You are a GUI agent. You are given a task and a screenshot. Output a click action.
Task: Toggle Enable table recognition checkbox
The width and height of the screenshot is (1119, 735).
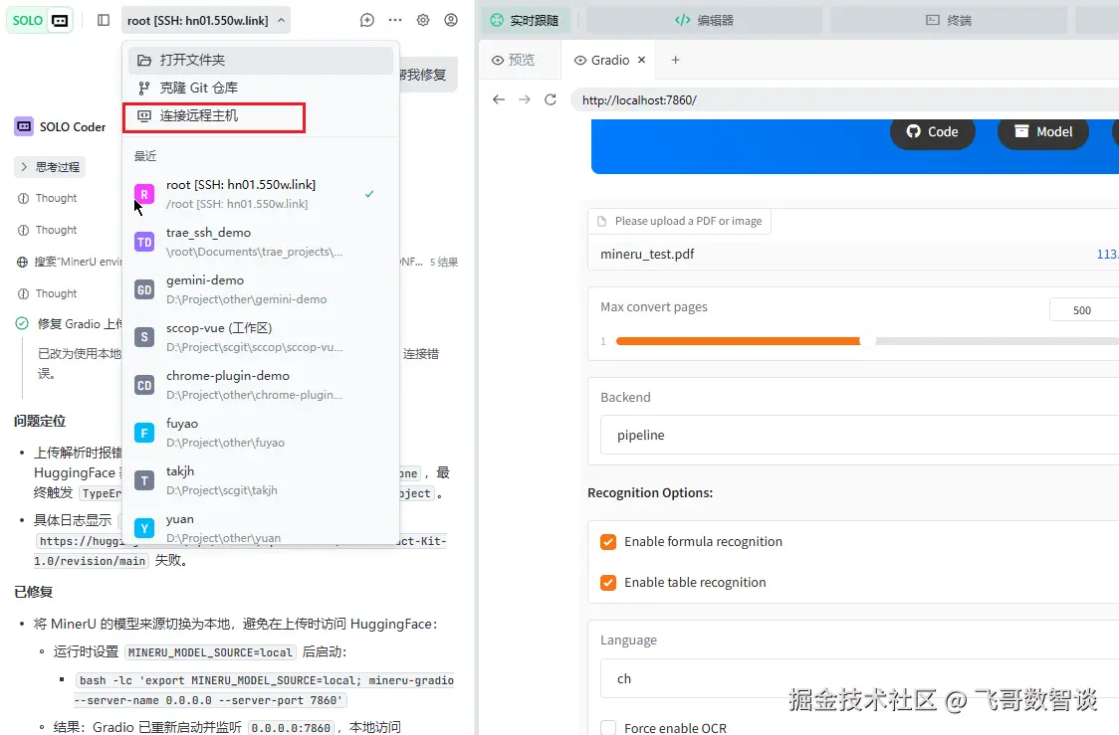click(x=608, y=583)
